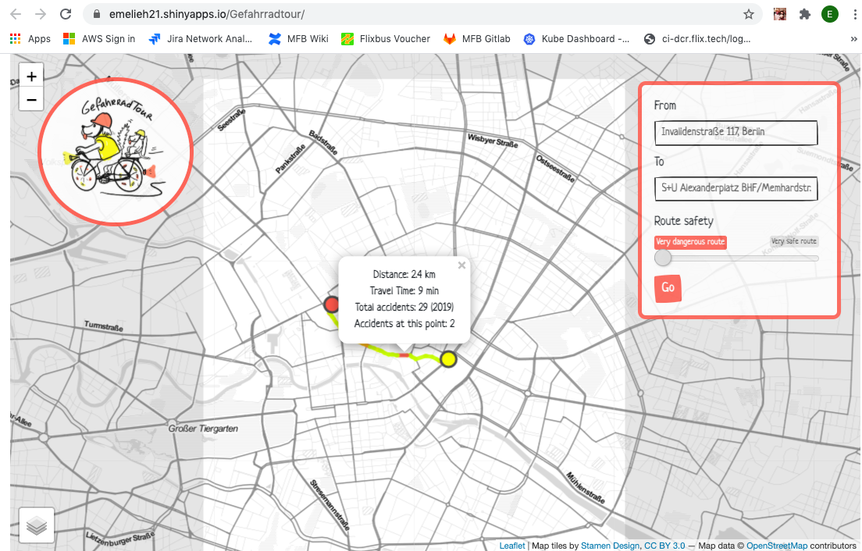Open the CC BY 3.0 link
This screenshot has width=862, height=551.
[x=664, y=546]
